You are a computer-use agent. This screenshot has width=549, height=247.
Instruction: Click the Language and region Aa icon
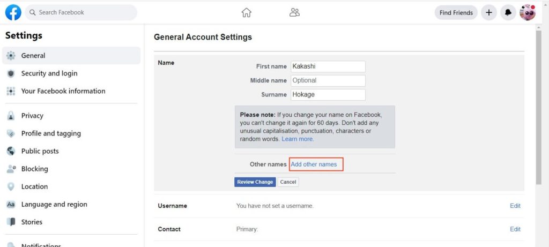(11, 204)
